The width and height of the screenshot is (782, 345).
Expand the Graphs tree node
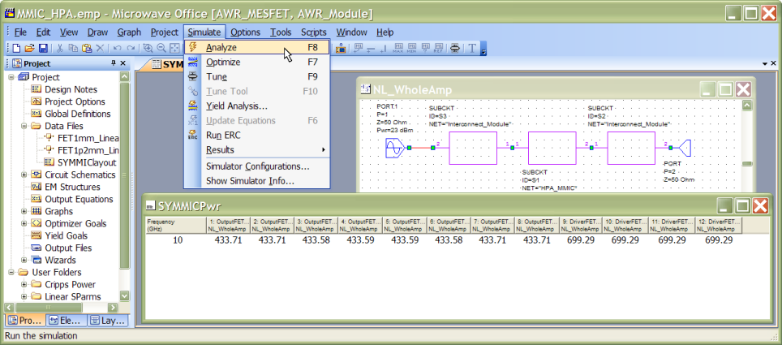(24, 211)
